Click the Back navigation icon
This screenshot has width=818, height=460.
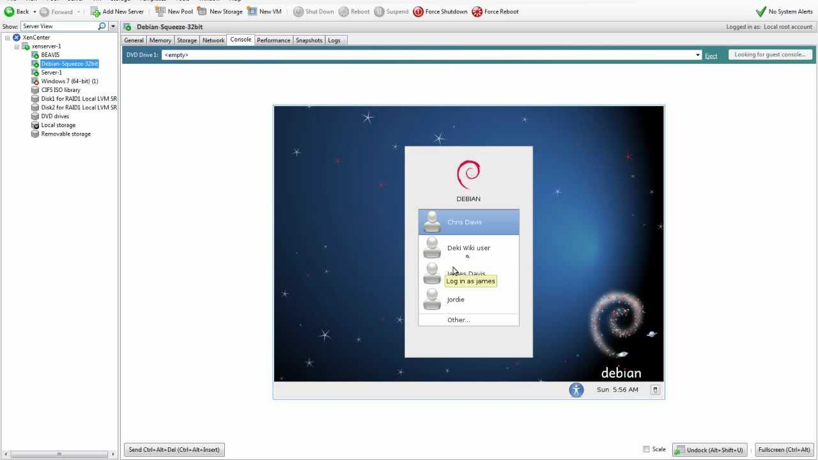[x=9, y=11]
